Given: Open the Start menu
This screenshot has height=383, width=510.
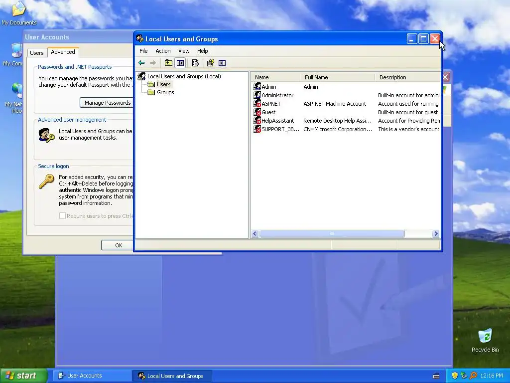Looking at the screenshot, I should (24, 376).
